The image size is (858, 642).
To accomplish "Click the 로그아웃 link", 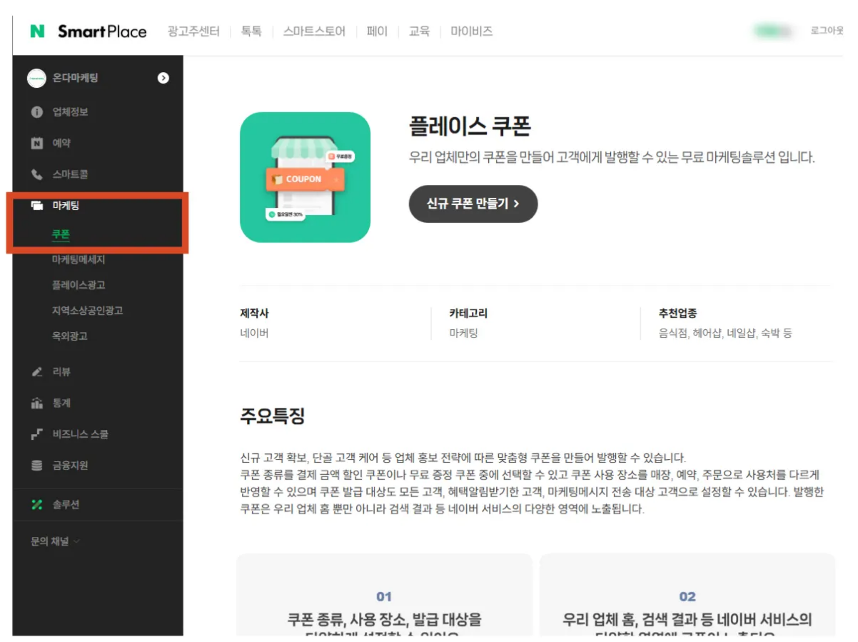I will [x=827, y=31].
